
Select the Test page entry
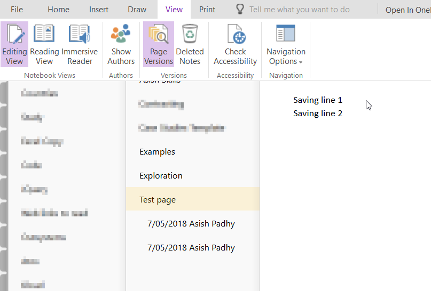158,200
